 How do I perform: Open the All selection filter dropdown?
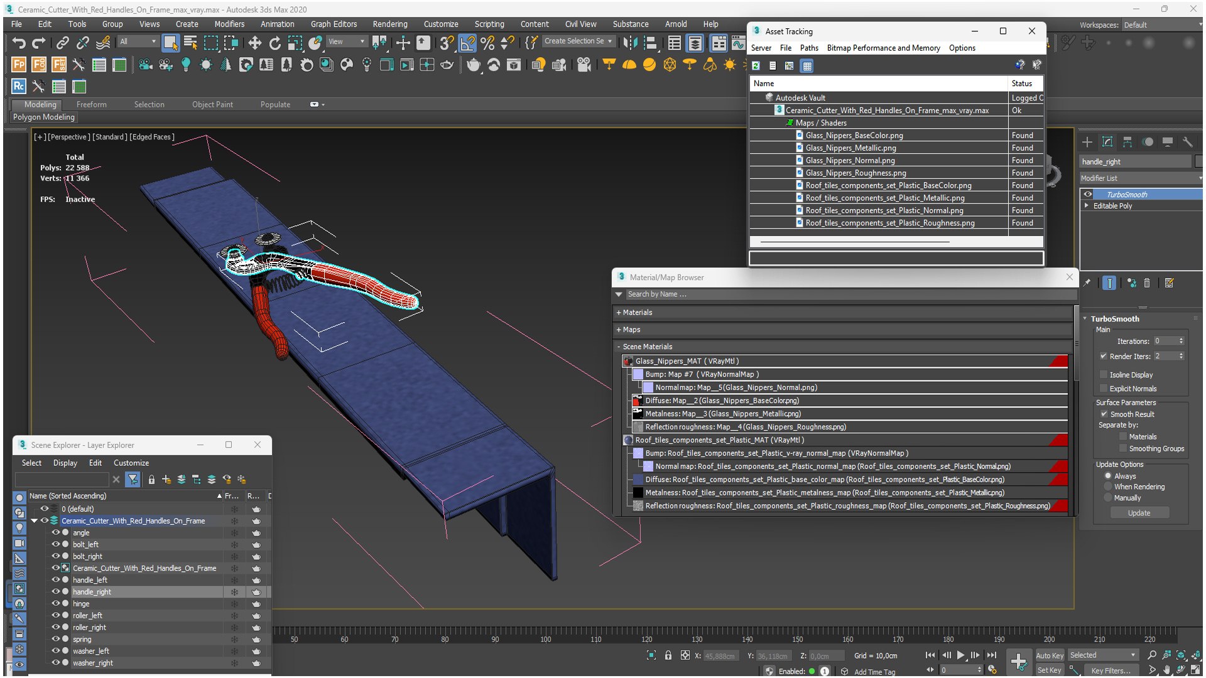pos(138,41)
